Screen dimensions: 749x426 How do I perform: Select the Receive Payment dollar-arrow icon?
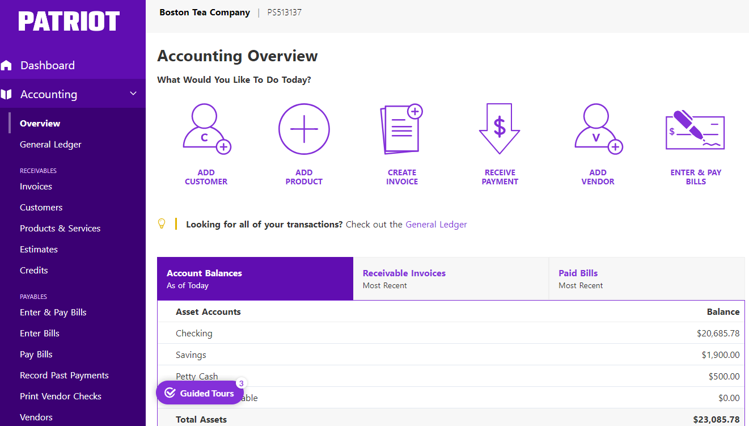click(x=499, y=129)
